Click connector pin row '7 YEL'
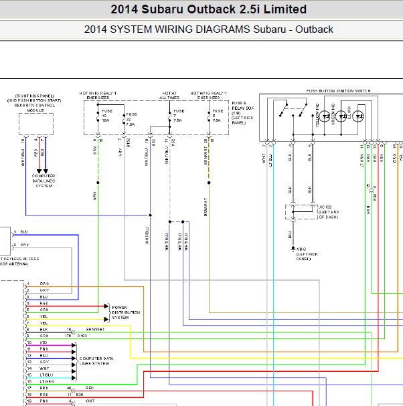Image resolution: width=403 pixels, height=406 pixels. [x=38, y=323]
